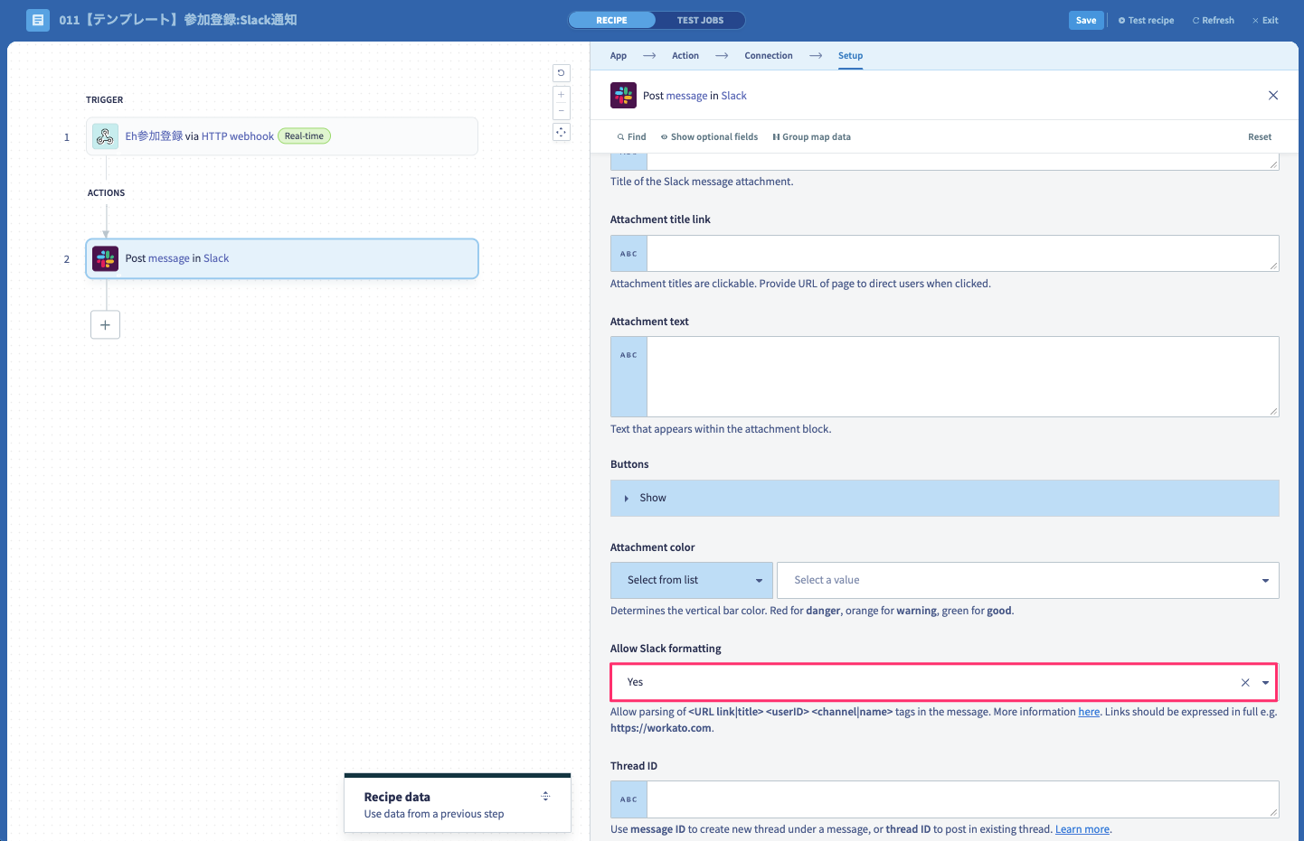The image size is (1304, 841).
Task: Open the Action setup tab
Action: 685,56
